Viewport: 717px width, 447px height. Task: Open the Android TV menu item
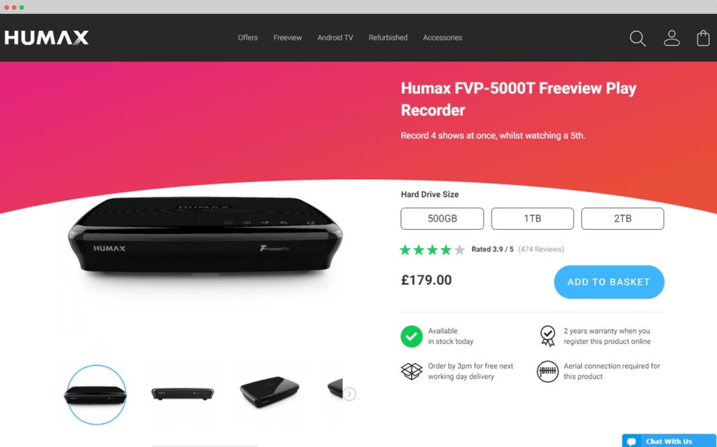335,38
